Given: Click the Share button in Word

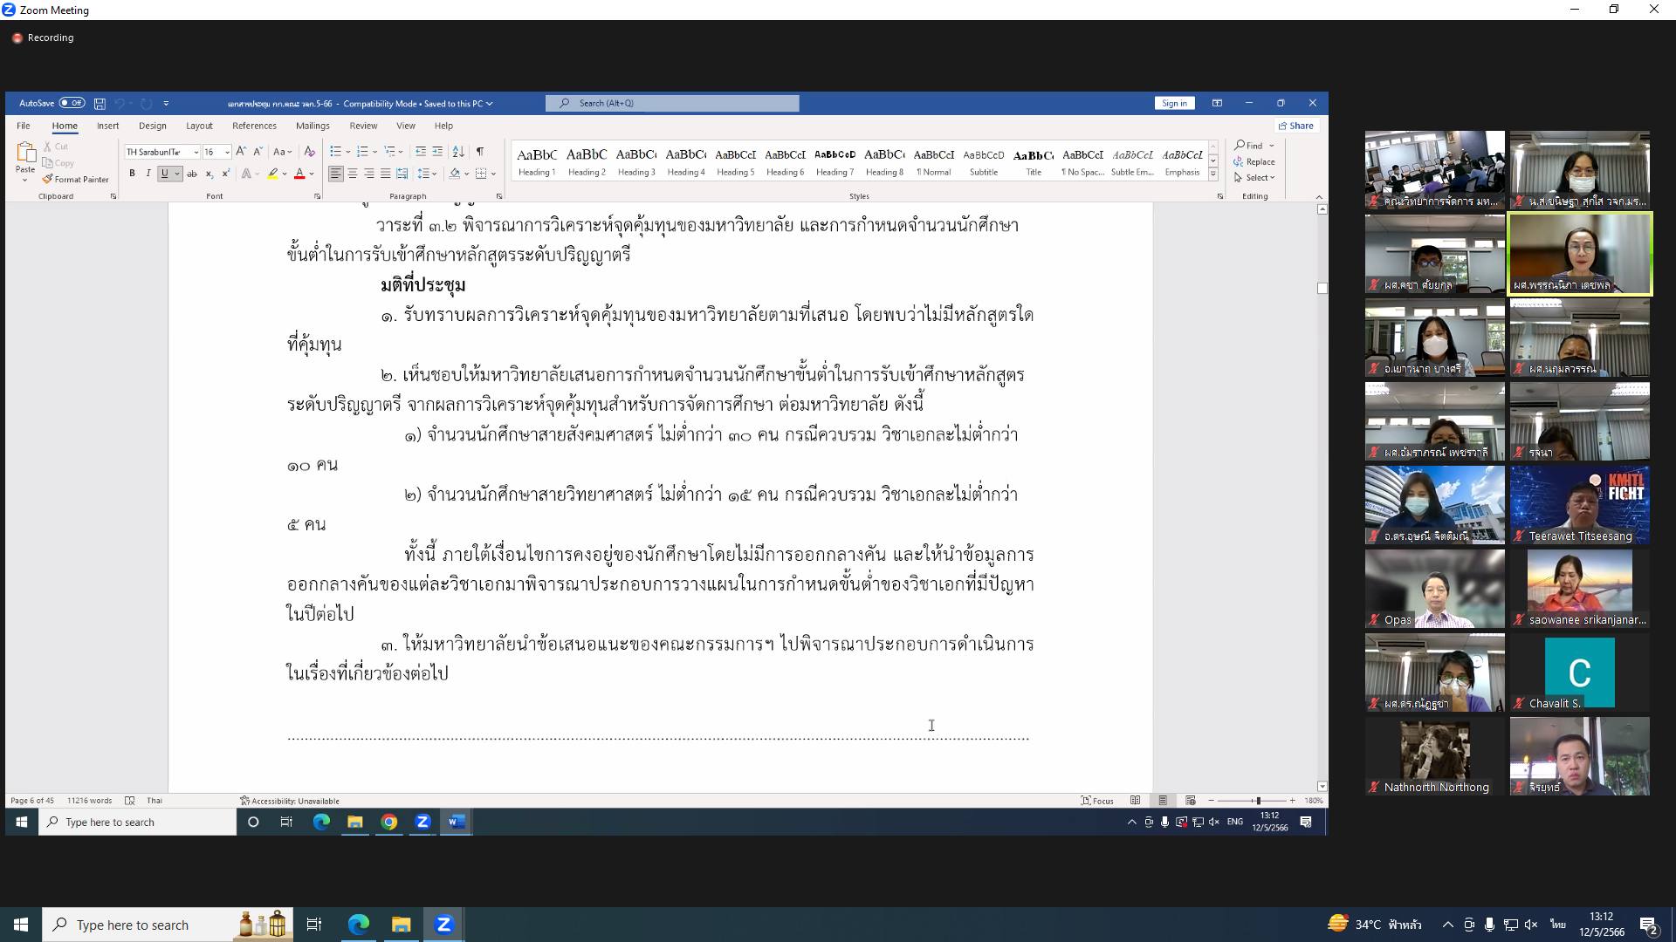Looking at the screenshot, I should click(x=1295, y=126).
